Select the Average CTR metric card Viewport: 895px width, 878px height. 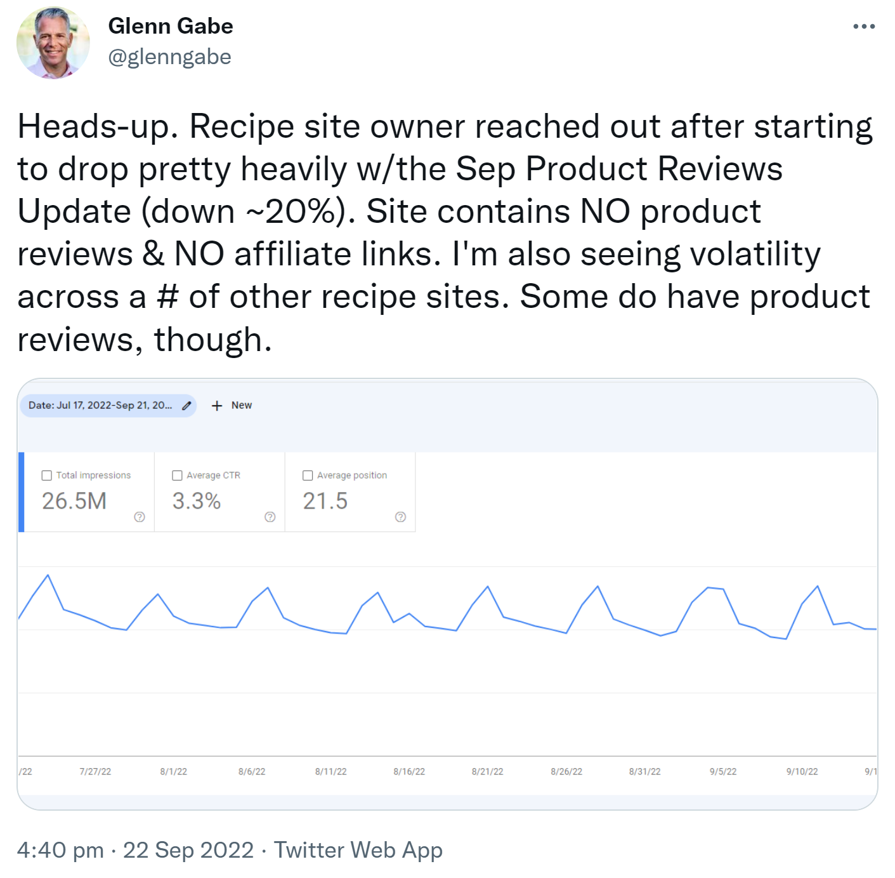[x=220, y=493]
